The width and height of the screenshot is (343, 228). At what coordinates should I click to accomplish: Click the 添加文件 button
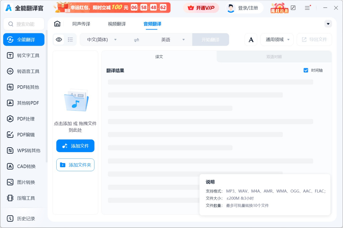point(75,146)
